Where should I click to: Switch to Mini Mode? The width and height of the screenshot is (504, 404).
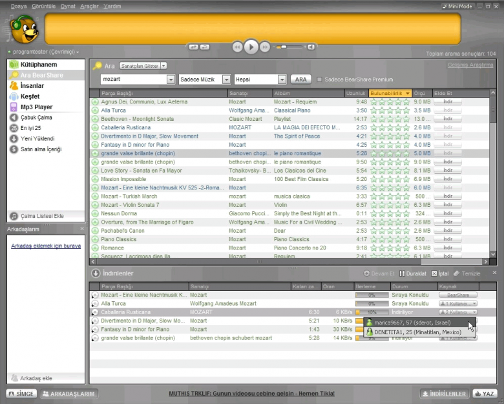tap(457, 6)
